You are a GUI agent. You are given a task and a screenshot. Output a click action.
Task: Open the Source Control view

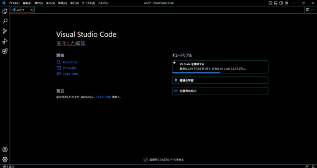5,31
